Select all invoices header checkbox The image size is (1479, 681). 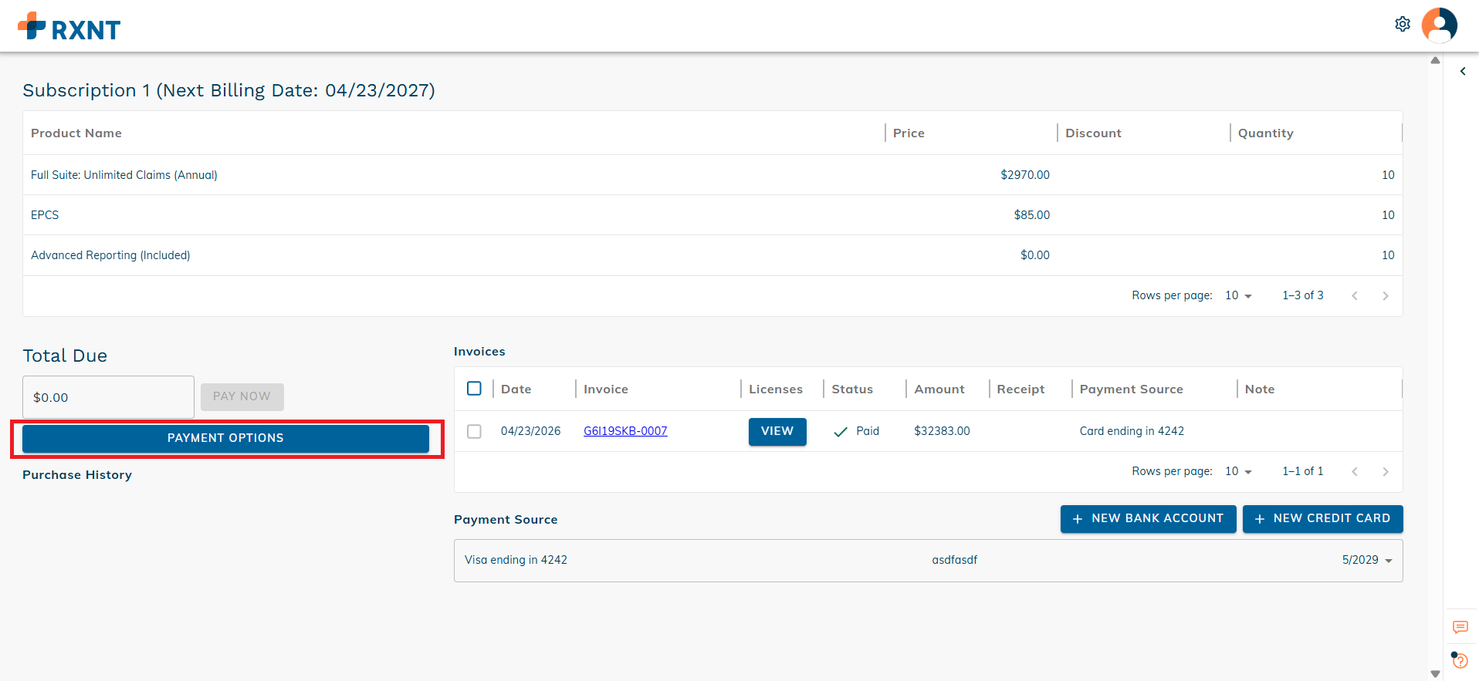click(x=475, y=389)
